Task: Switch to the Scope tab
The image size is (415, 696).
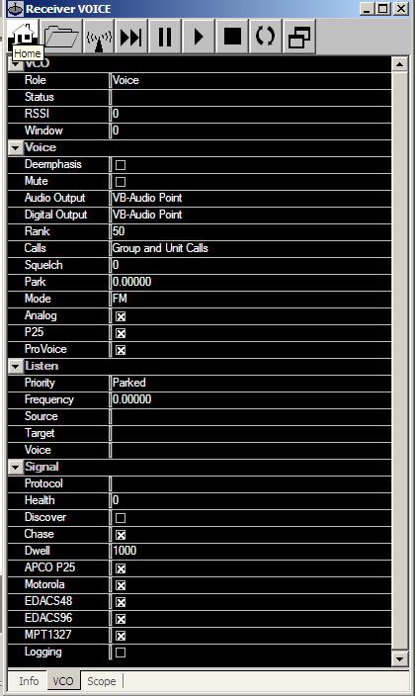Action: point(101,681)
